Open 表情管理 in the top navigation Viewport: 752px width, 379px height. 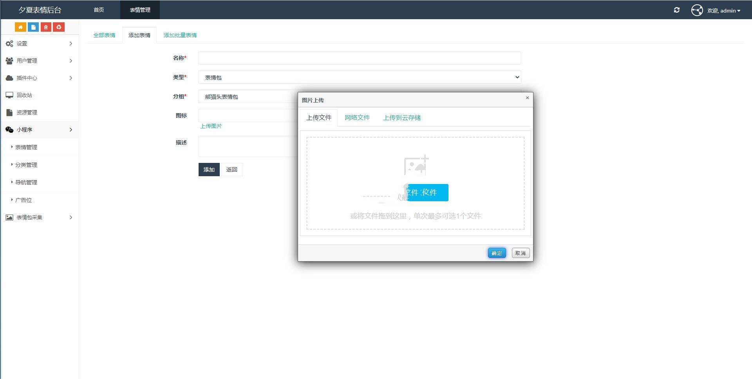(140, 10)
